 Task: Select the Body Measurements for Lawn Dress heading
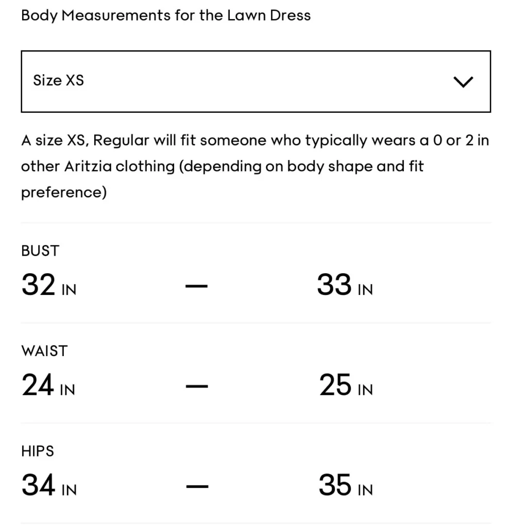[x=166, y=15]
